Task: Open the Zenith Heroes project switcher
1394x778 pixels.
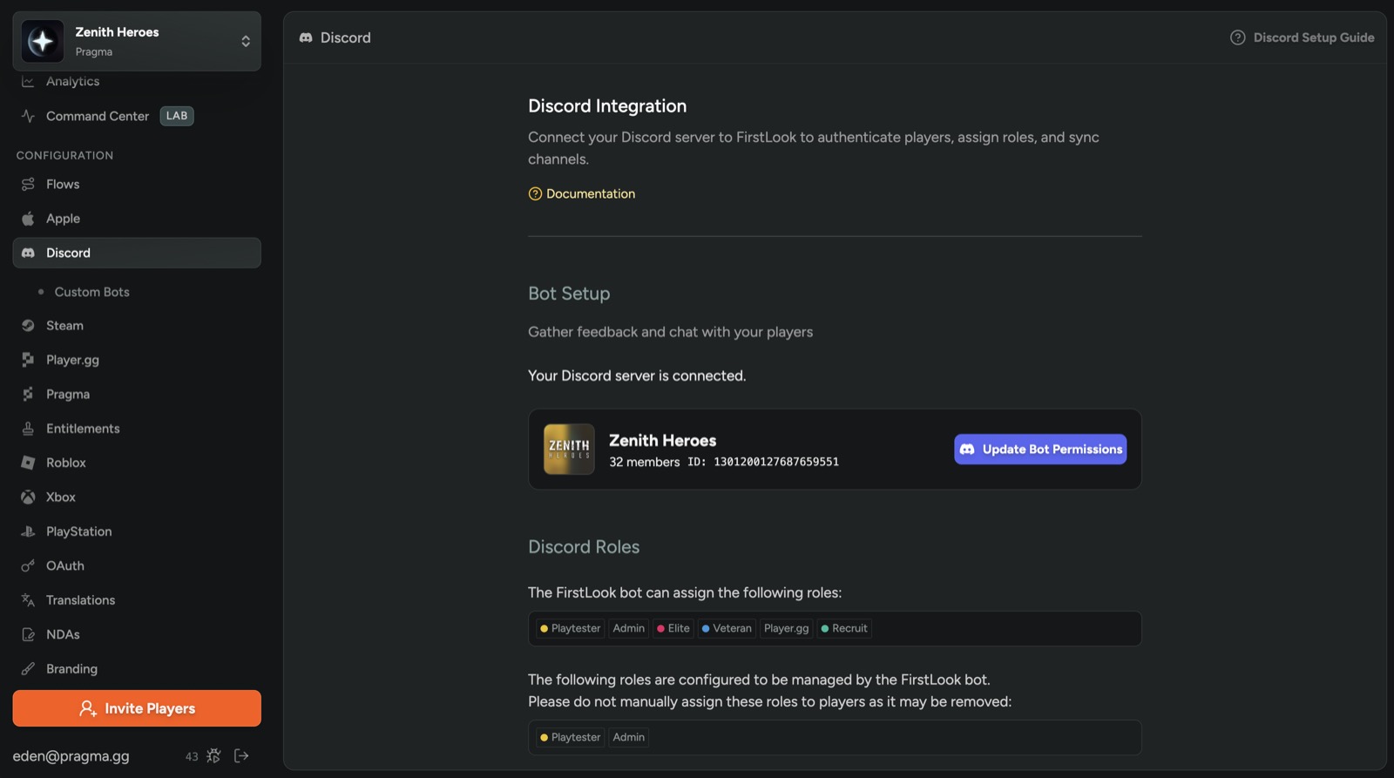Action: [x=137, y=41]
